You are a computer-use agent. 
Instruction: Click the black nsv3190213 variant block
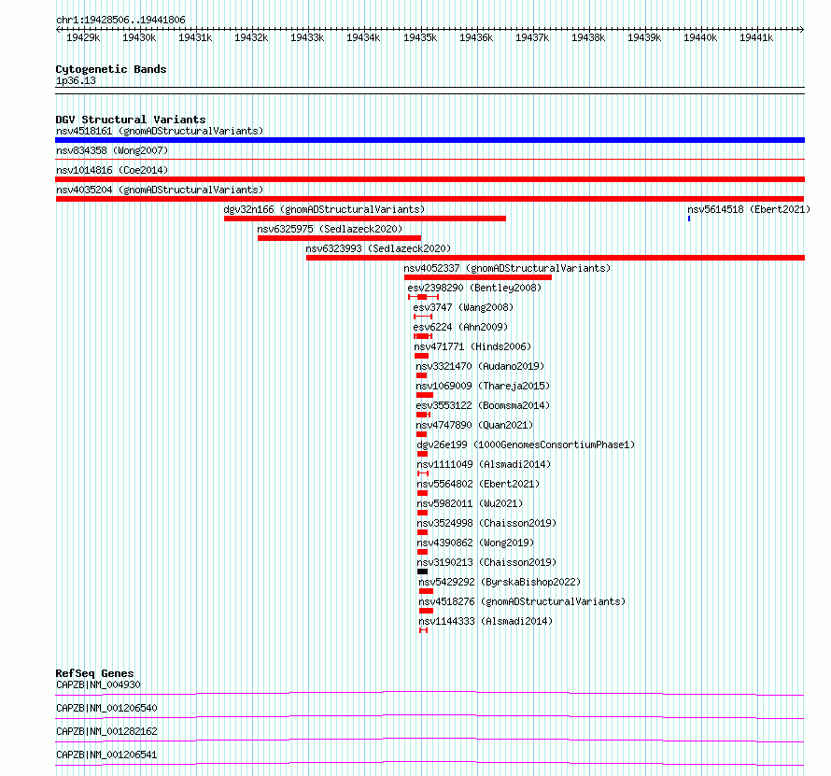(422, 571)
